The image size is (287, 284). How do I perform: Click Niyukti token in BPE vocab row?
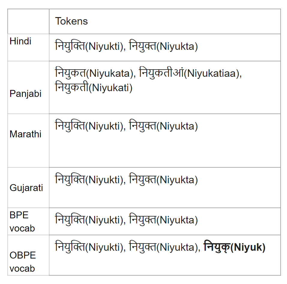[x=89, y=220]
